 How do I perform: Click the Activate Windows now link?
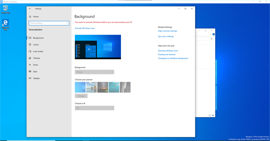click(x=85, y=28)
